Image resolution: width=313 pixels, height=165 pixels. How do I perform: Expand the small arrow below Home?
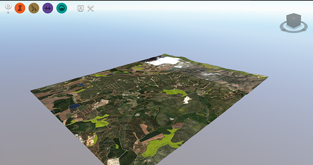8,12
